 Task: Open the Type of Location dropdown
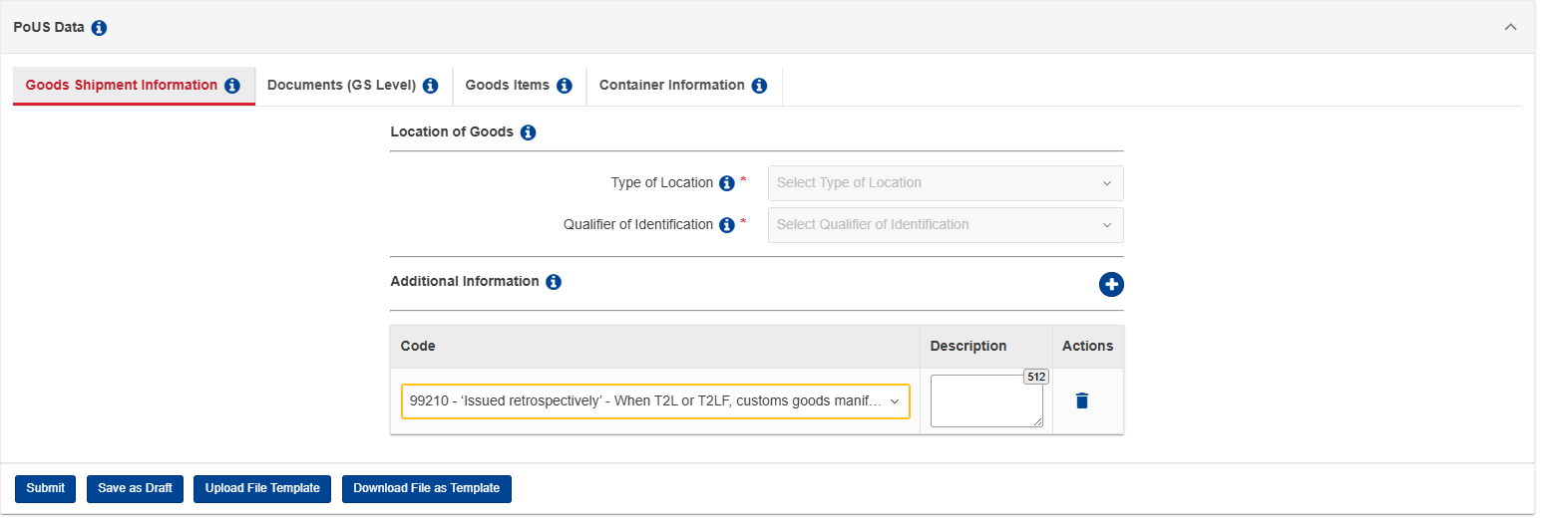click(x=946, y=183)
